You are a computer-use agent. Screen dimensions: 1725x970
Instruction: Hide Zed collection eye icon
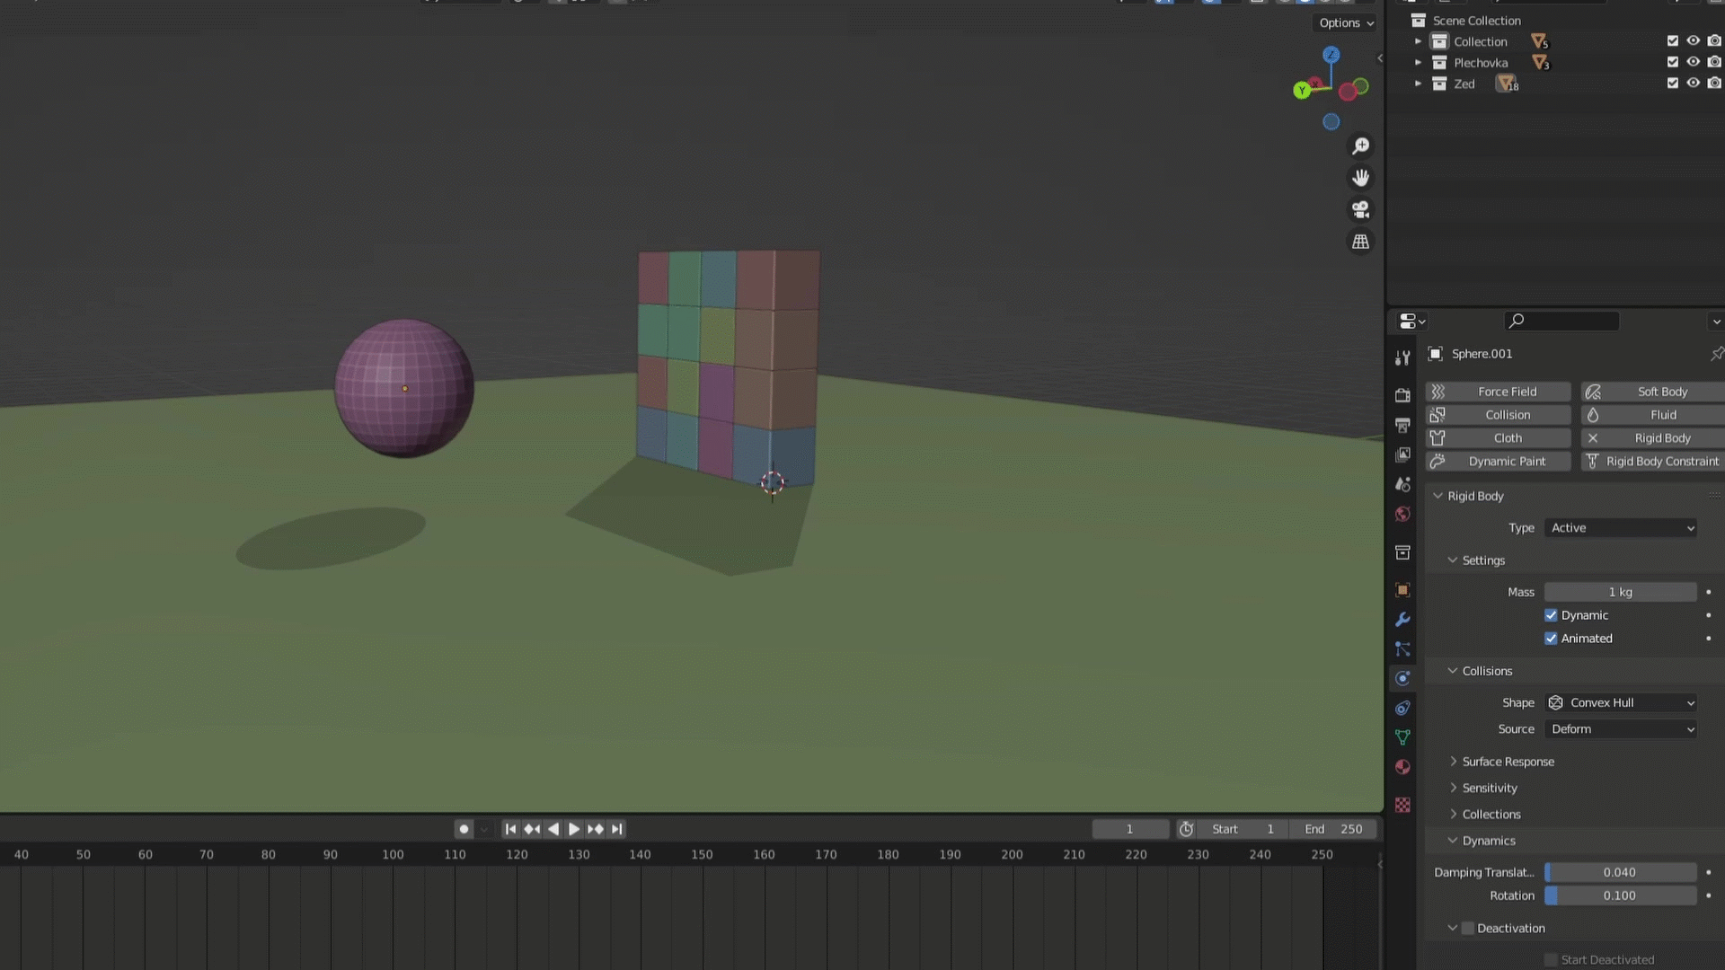[1693, 83]
